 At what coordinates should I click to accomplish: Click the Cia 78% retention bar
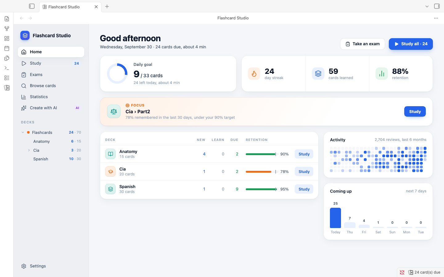[x=262, y=172]
